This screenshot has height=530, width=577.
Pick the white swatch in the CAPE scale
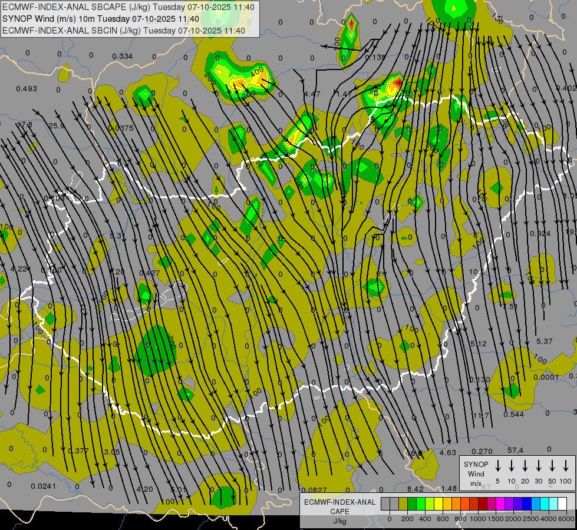[x=563, y=503]
